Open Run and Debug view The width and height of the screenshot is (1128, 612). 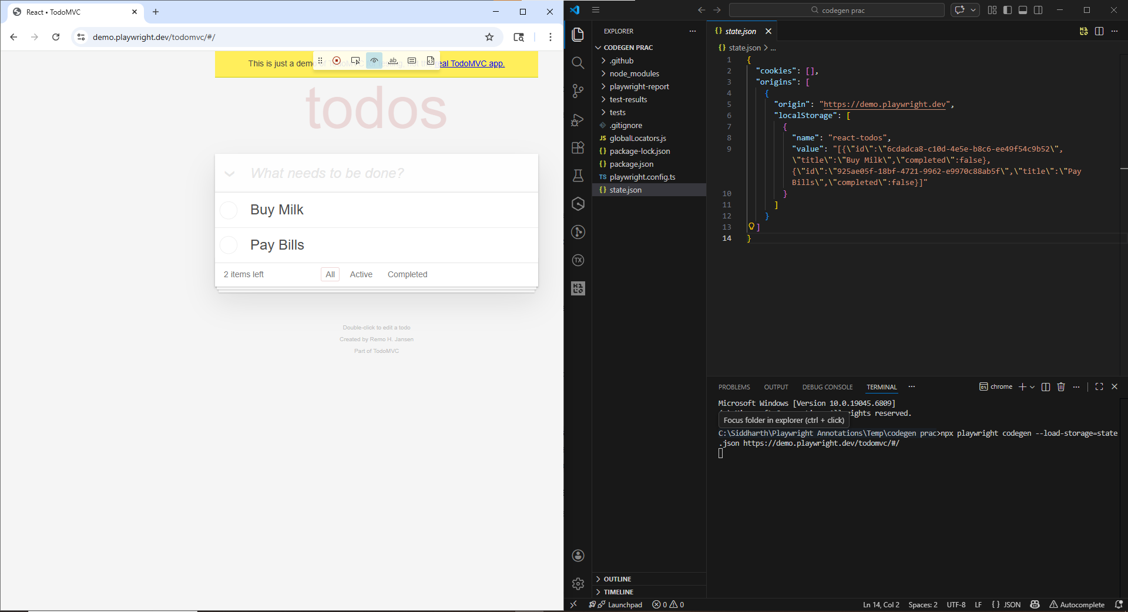coord(578,119)
